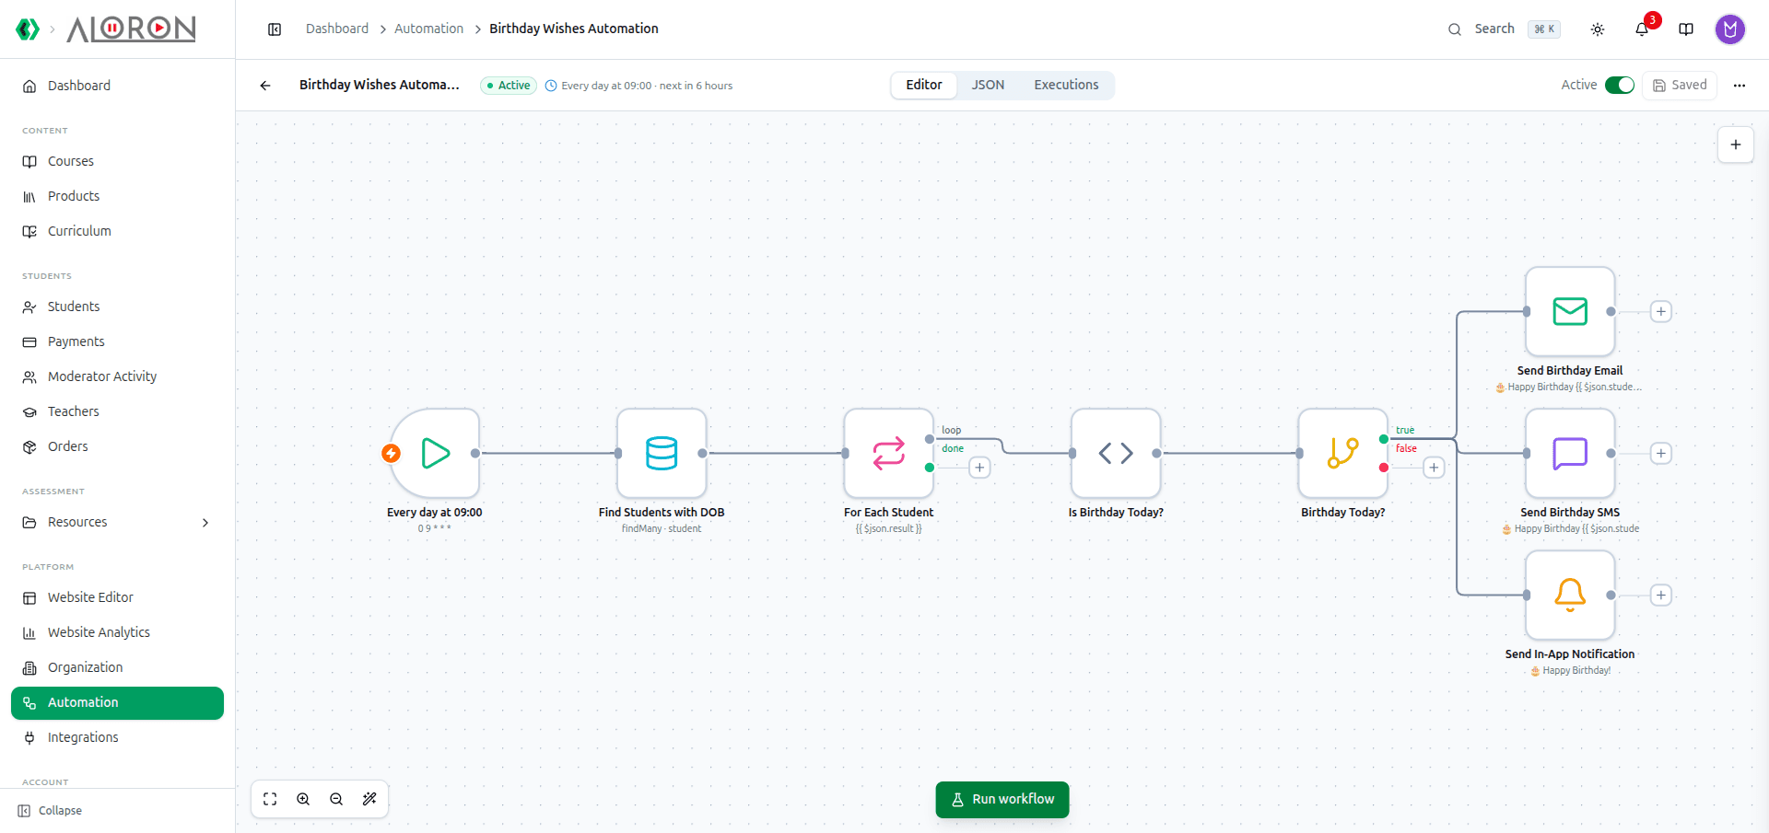Image resolution: width=1769 pixels, height=833 pixels.
Task: Select the Find Students with DOB database node
Action: click(662, 453)
